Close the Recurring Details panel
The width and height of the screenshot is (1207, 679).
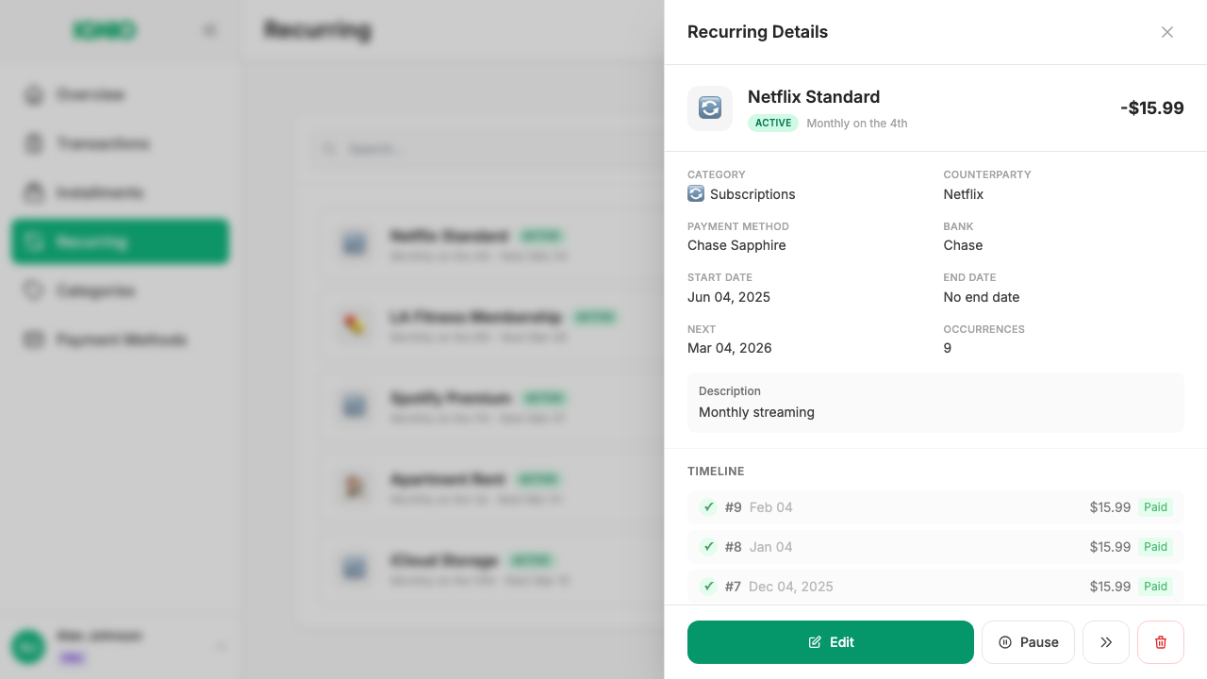click(x=1167, y=32)
